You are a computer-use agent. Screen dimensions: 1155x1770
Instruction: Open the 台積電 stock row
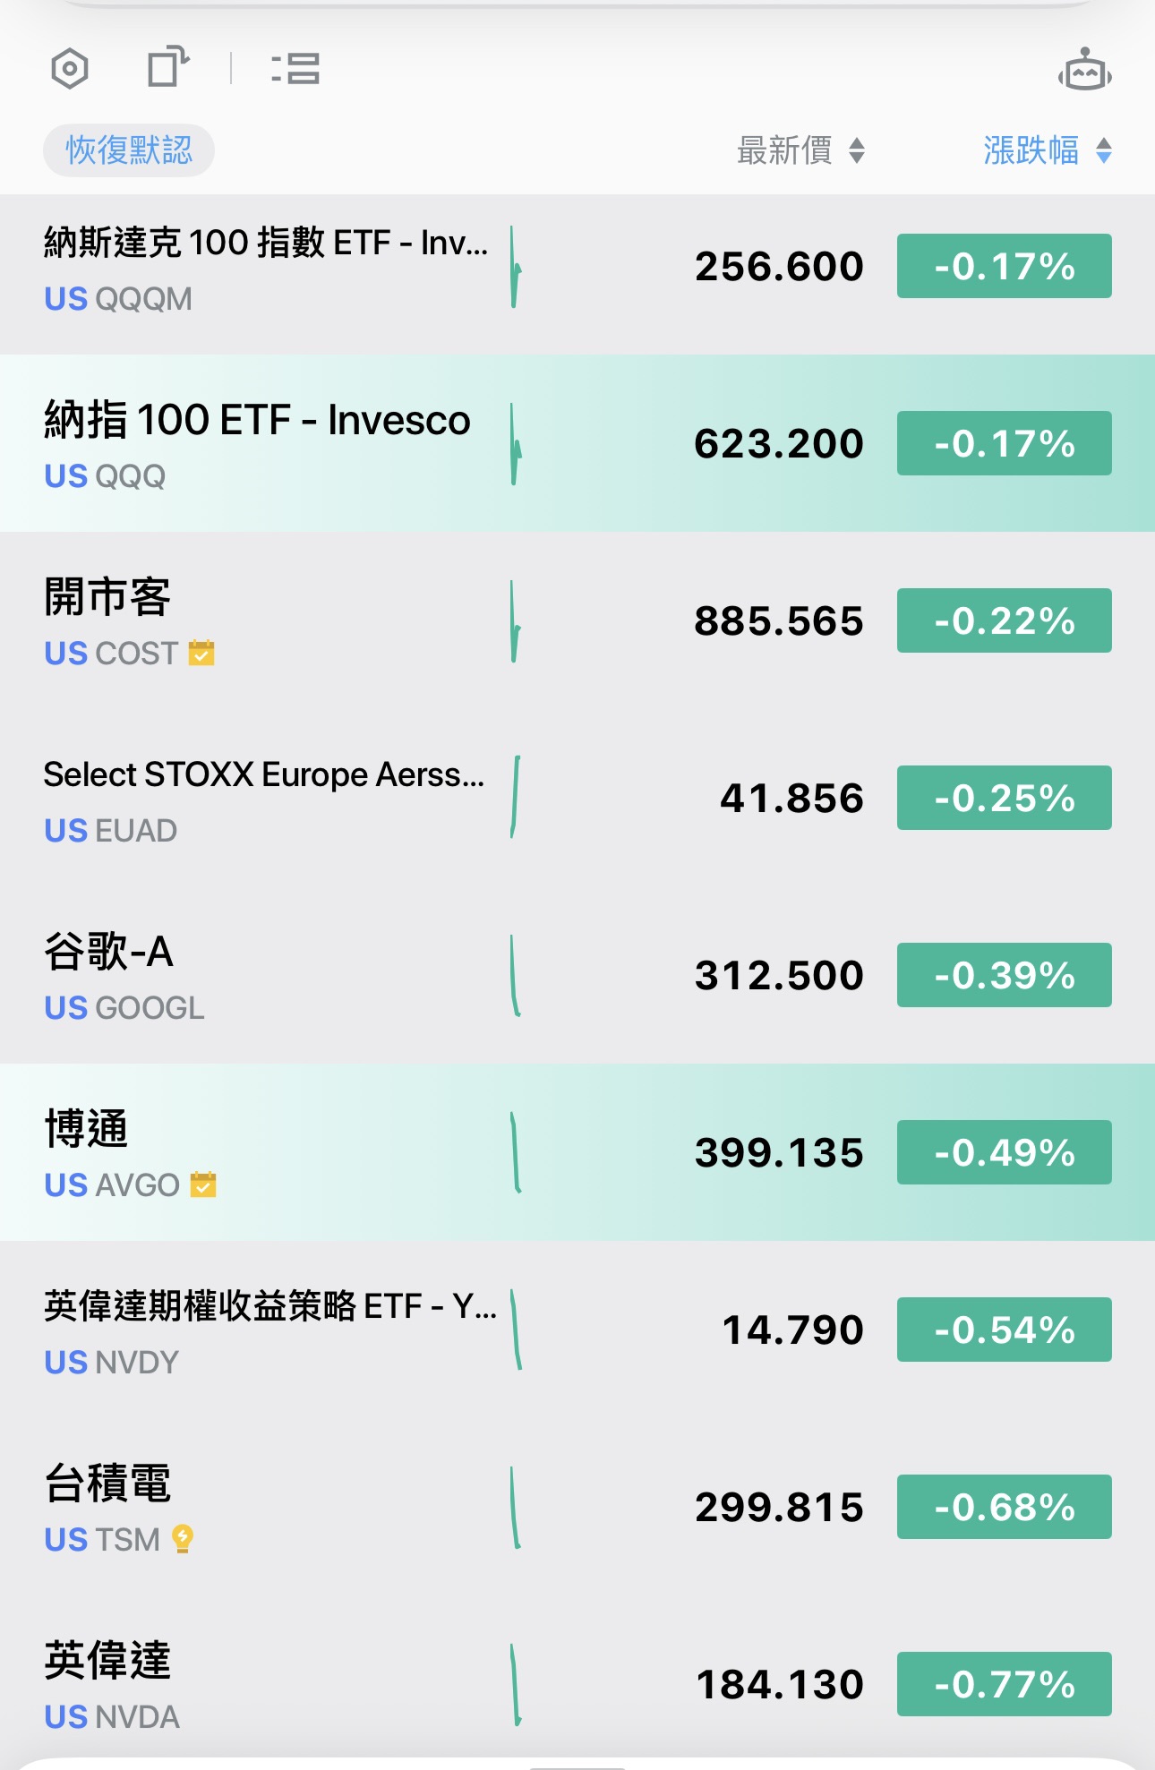[x=269, y=1507]
